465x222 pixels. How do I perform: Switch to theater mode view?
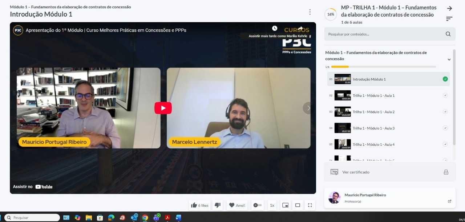click(x=298, y=205)
